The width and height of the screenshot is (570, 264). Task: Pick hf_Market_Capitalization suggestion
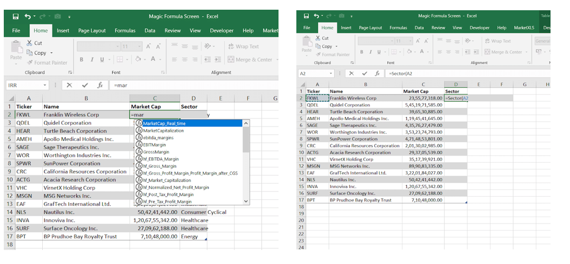tap(189, 180)
